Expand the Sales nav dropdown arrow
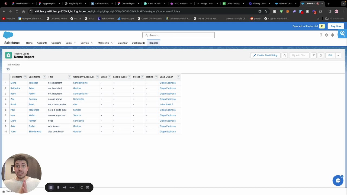This screenshot has height=195, width=347. tap(75, 43)
